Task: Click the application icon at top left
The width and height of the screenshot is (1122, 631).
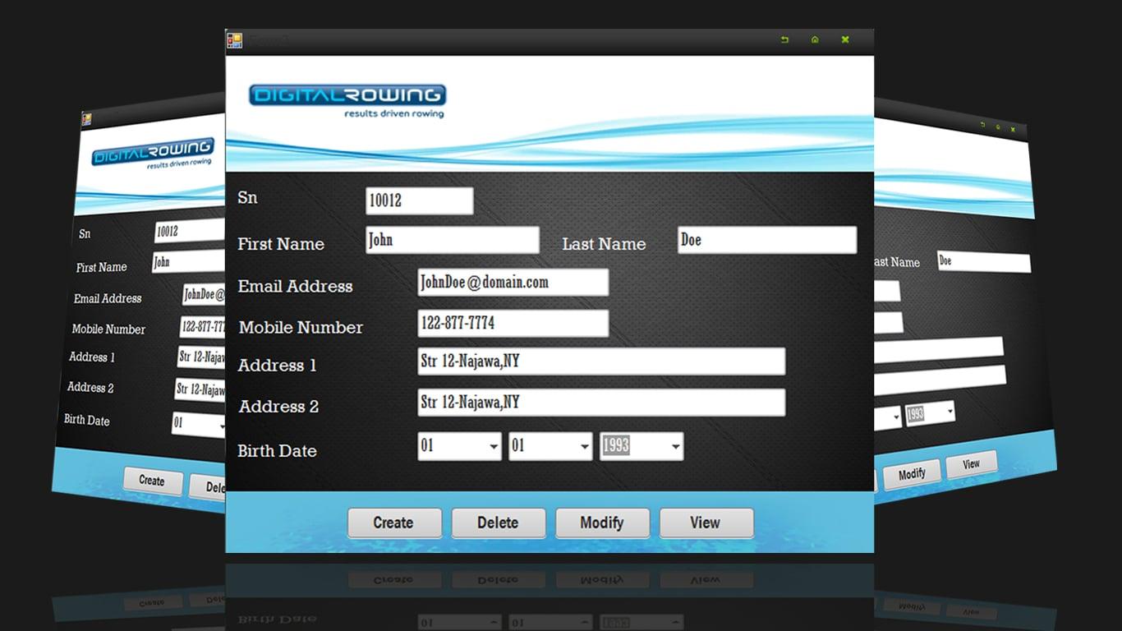Action: pyautogui.click(x=234, y=39)
